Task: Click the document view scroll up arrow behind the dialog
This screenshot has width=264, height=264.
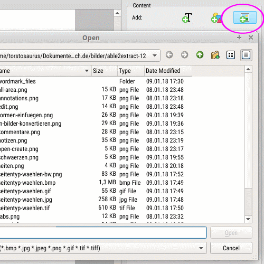Action: click(117, 13)
